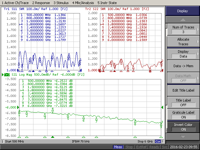
Task: Toggle Graticule Label ON softkey
Action: [183, 115]
